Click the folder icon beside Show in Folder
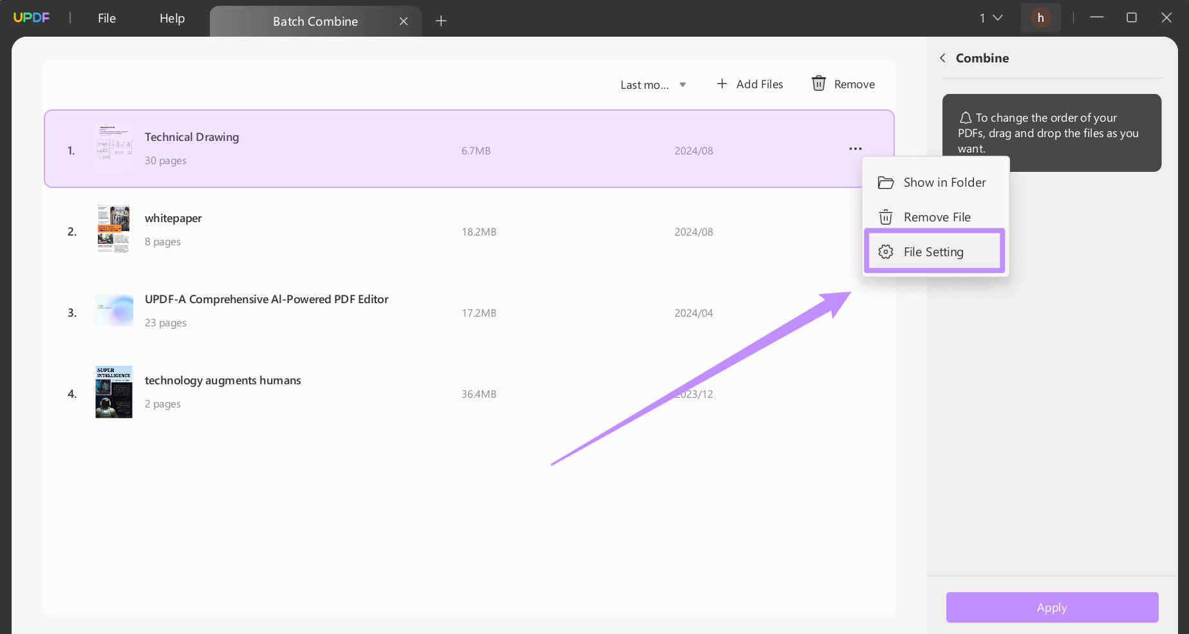The width and height of the screenshot is (1189, 634). pyautogui.click(x=886, y=183)
